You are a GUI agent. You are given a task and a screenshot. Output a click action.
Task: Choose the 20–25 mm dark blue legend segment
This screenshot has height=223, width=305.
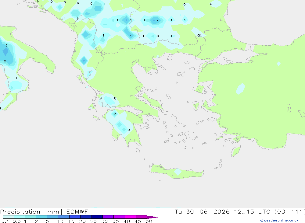86,217
